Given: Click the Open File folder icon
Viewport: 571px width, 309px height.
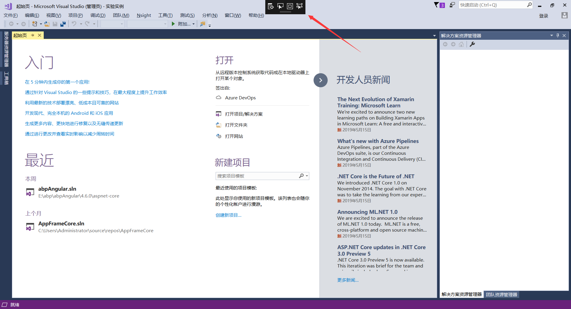Looking at the screenshot, I should coord(47,24).
